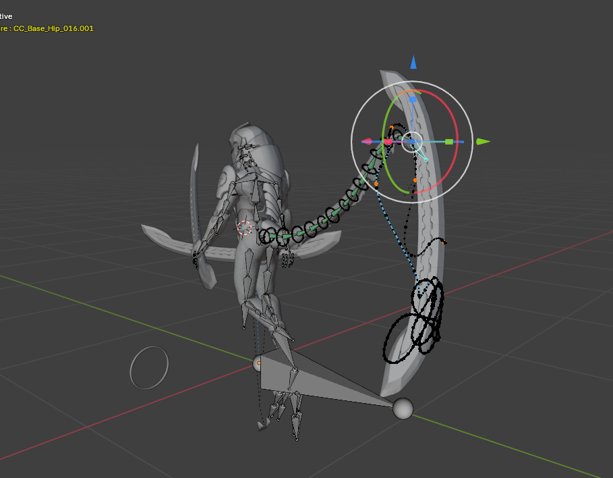Click the large white view-rotation ring of the gizmo
Image resolution: width=613 pixels, height=478 pixels.
352,143
